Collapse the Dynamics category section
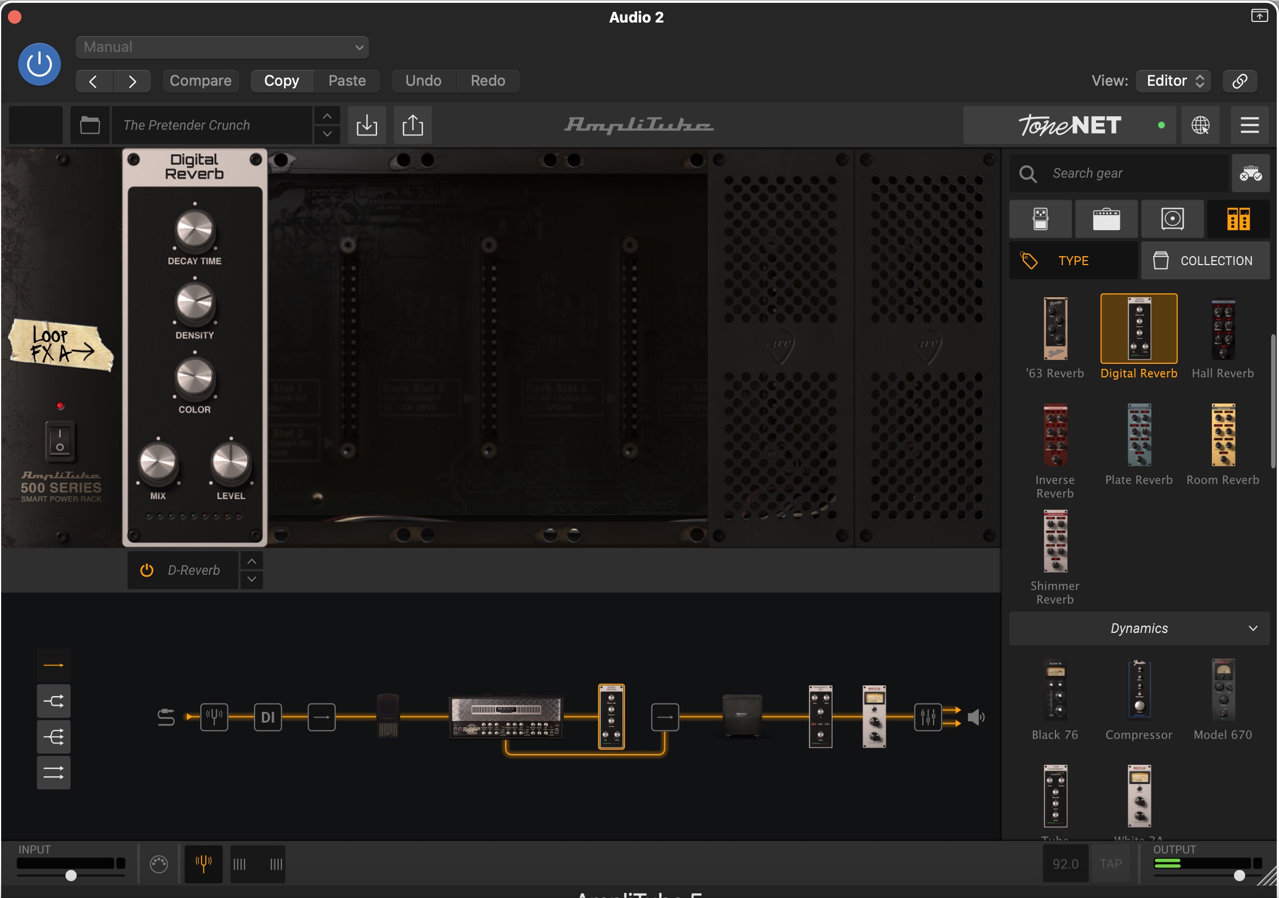1279x898 pixels. tap(1139, 628)
